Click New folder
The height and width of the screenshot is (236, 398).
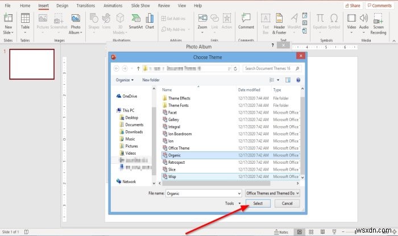(151, 80)
